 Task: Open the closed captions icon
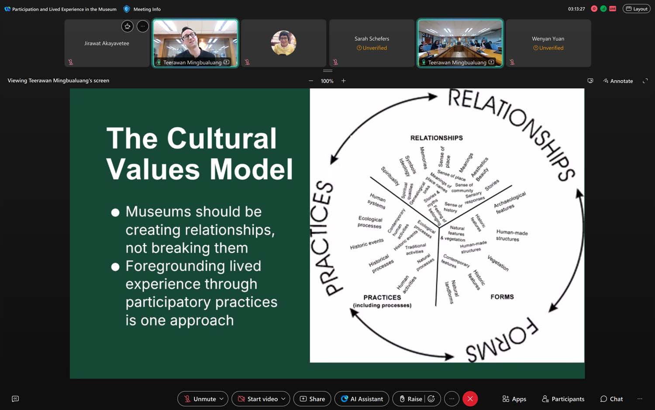(x=15, y=399)
